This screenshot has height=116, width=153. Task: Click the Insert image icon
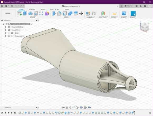[124, 13]
